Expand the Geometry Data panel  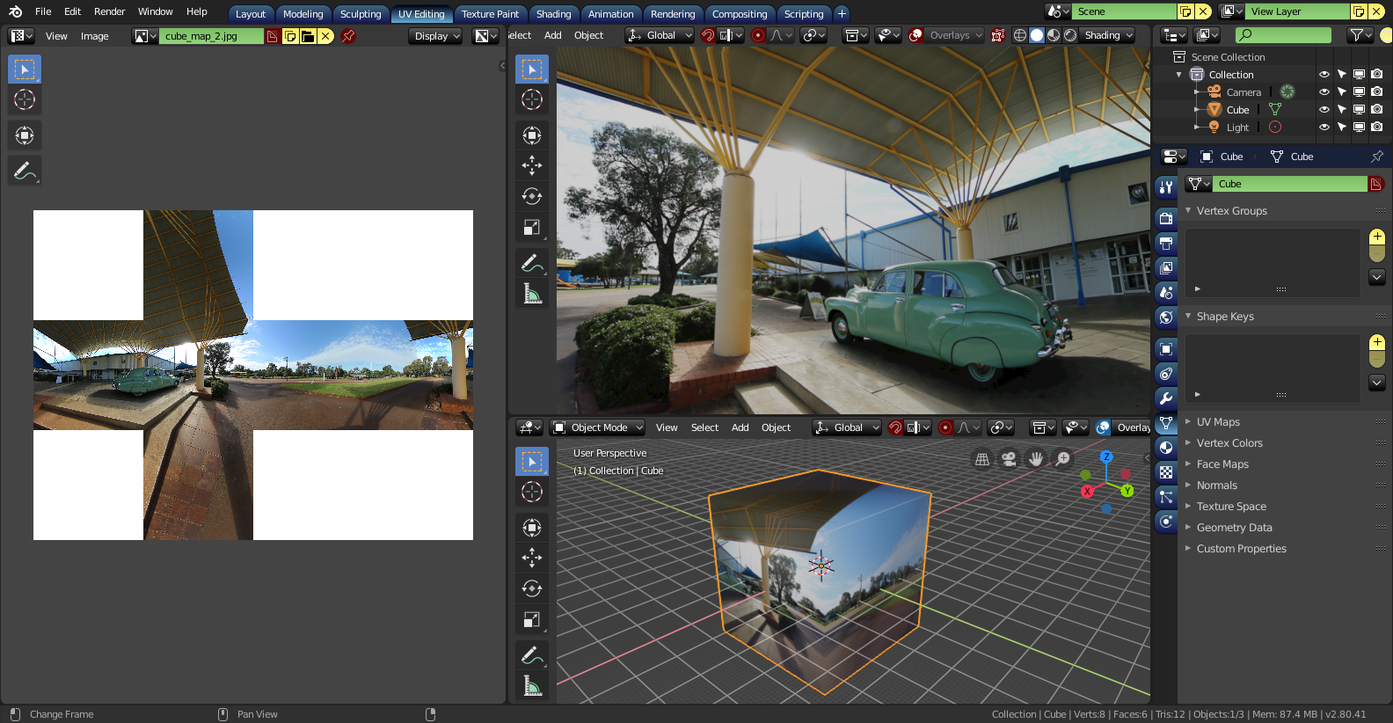(x=1234, y=528)
